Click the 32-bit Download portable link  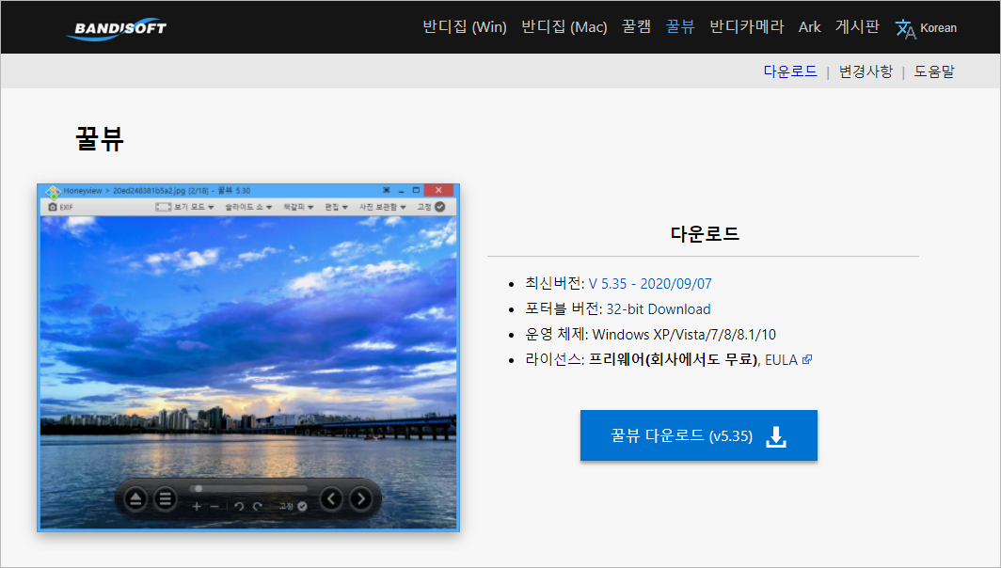[x=659, y=309]
